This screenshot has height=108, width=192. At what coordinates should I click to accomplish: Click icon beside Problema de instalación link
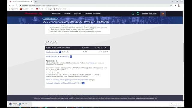[x=83, y=83]
